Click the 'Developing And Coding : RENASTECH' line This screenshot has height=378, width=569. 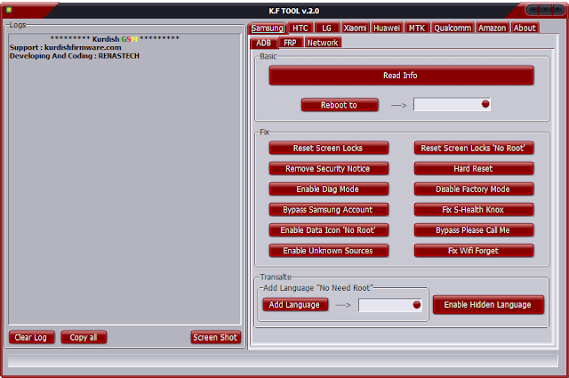[x=75, y=56]
